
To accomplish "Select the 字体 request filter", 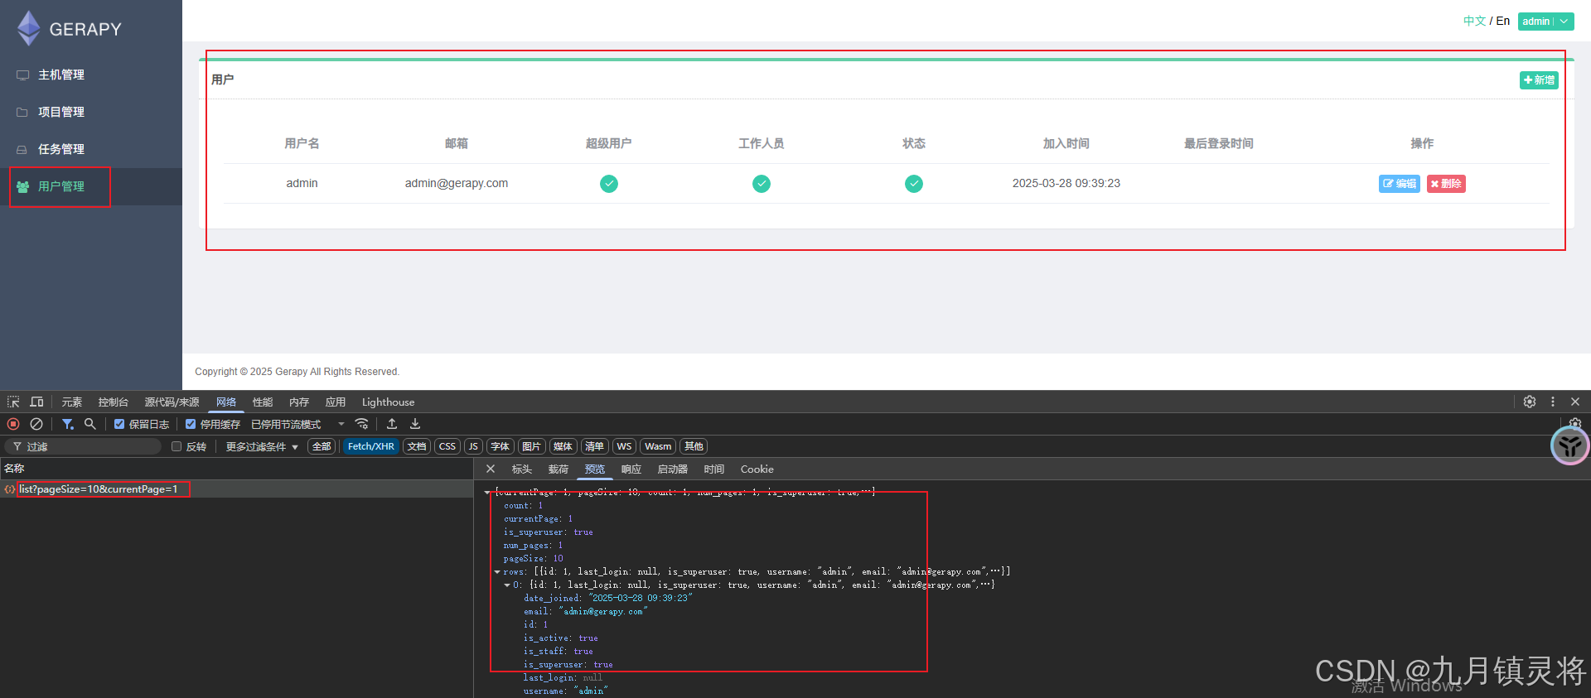I will 501,446.
